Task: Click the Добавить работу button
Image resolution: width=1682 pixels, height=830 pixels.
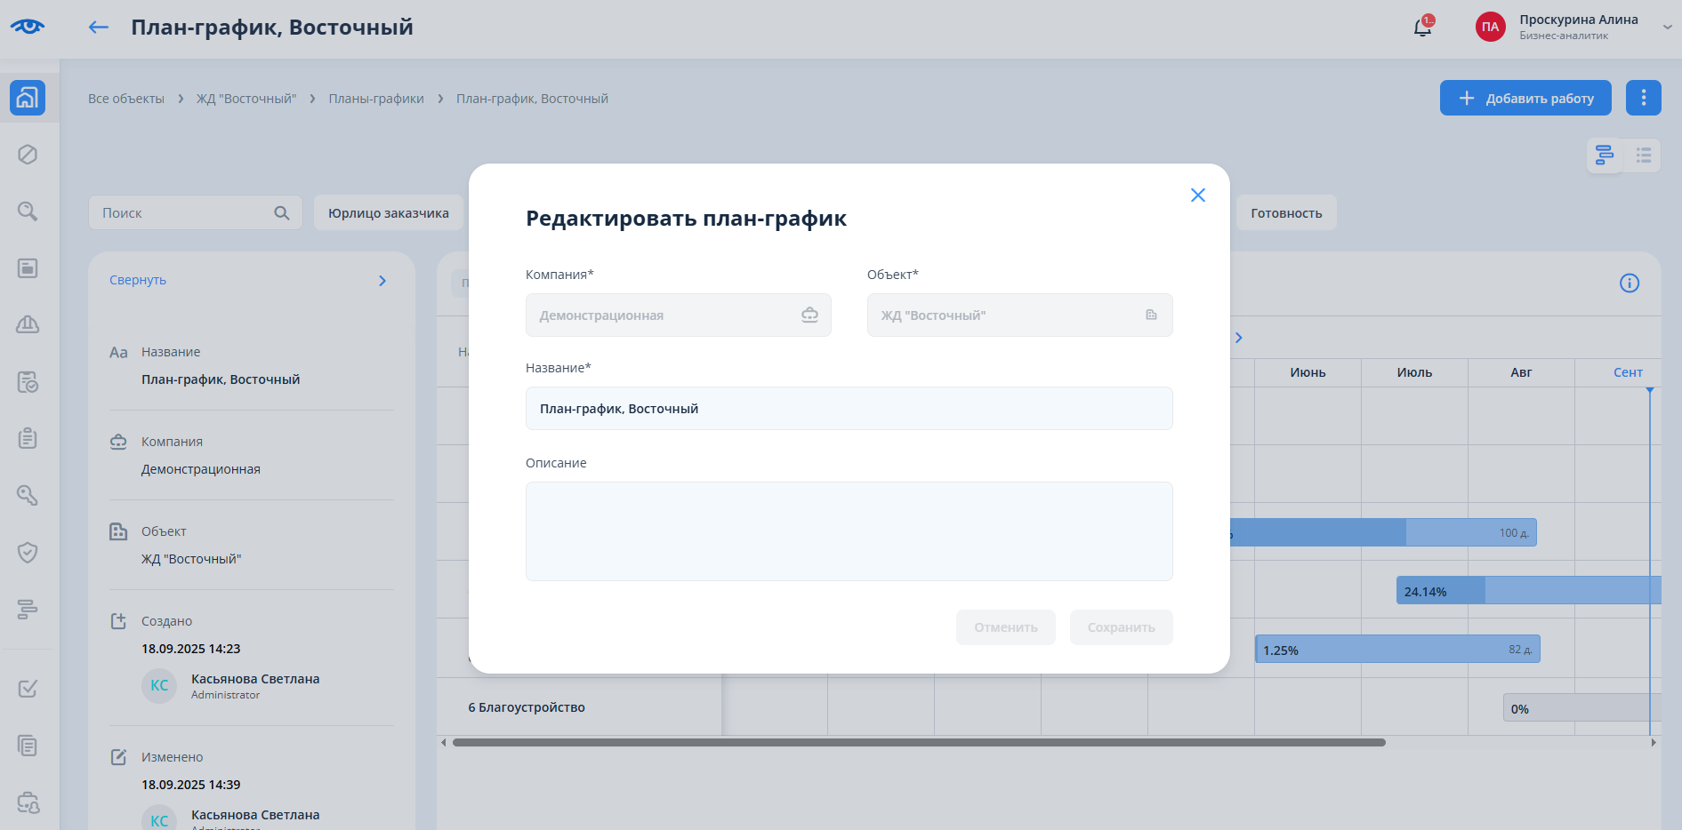Action: point(1525,98)
